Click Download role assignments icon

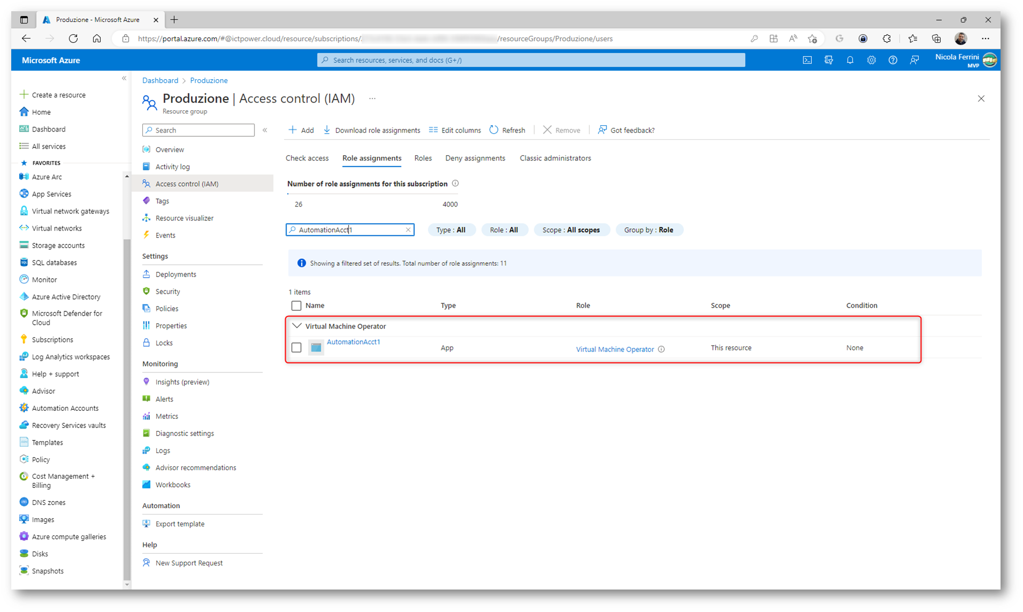pos(327,130)
